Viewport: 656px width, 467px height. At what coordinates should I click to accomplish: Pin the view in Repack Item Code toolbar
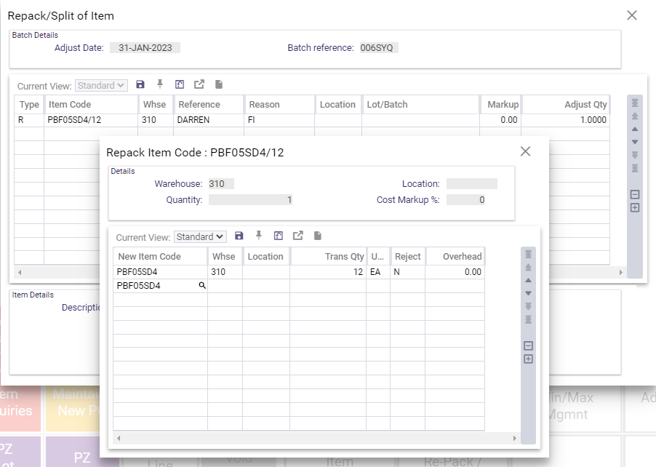259,236
